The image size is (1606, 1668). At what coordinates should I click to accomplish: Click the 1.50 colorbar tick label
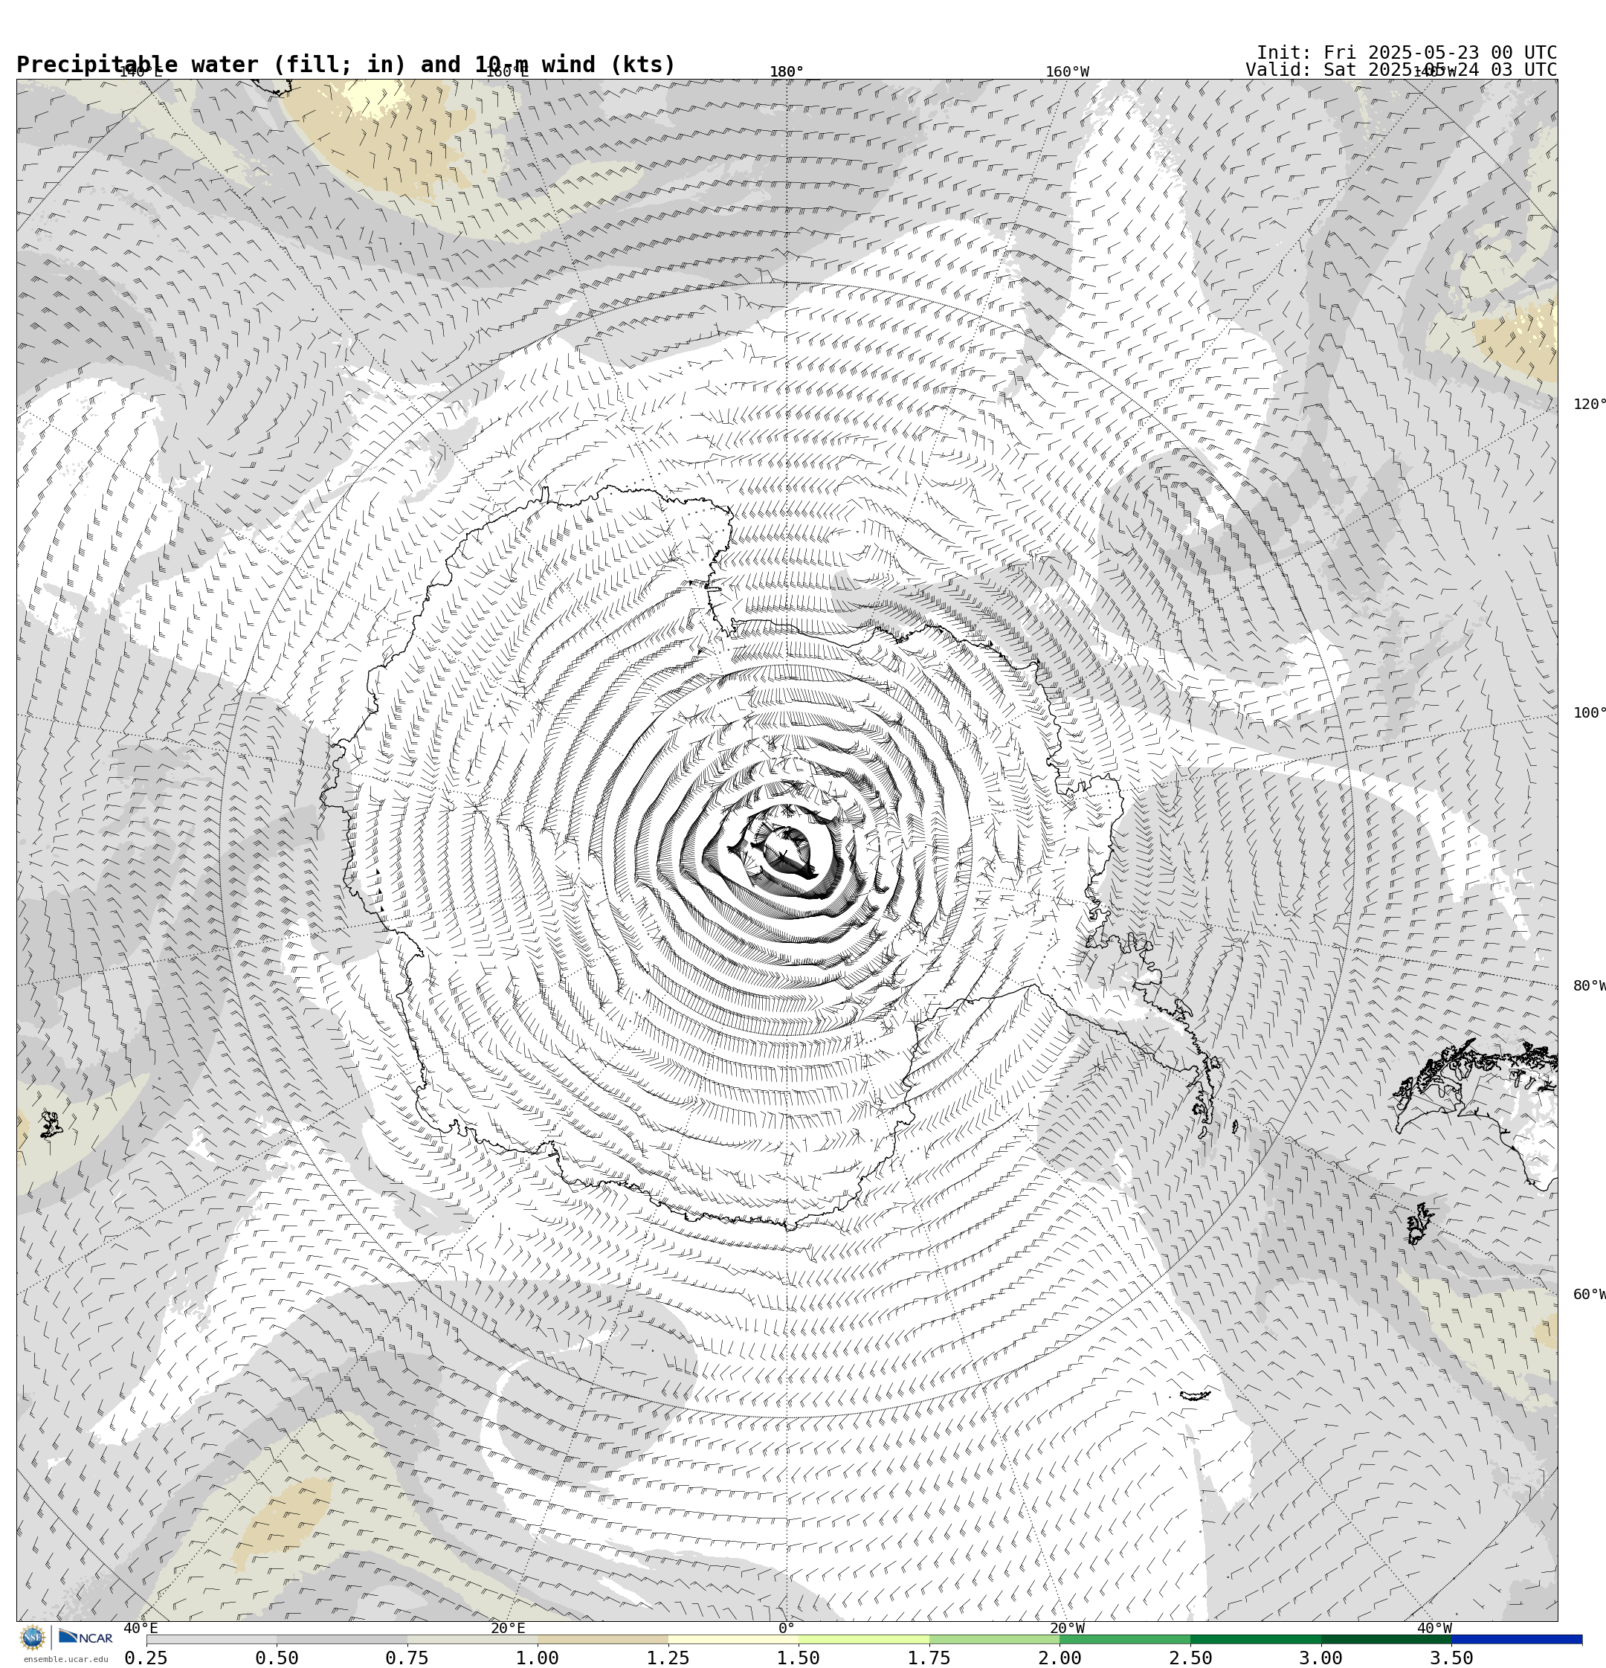(x=799, y=1658)
